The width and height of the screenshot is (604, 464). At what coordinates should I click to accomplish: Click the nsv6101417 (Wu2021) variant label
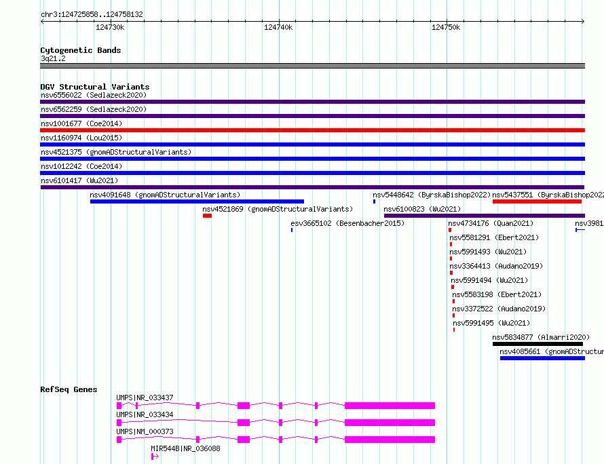79,180
